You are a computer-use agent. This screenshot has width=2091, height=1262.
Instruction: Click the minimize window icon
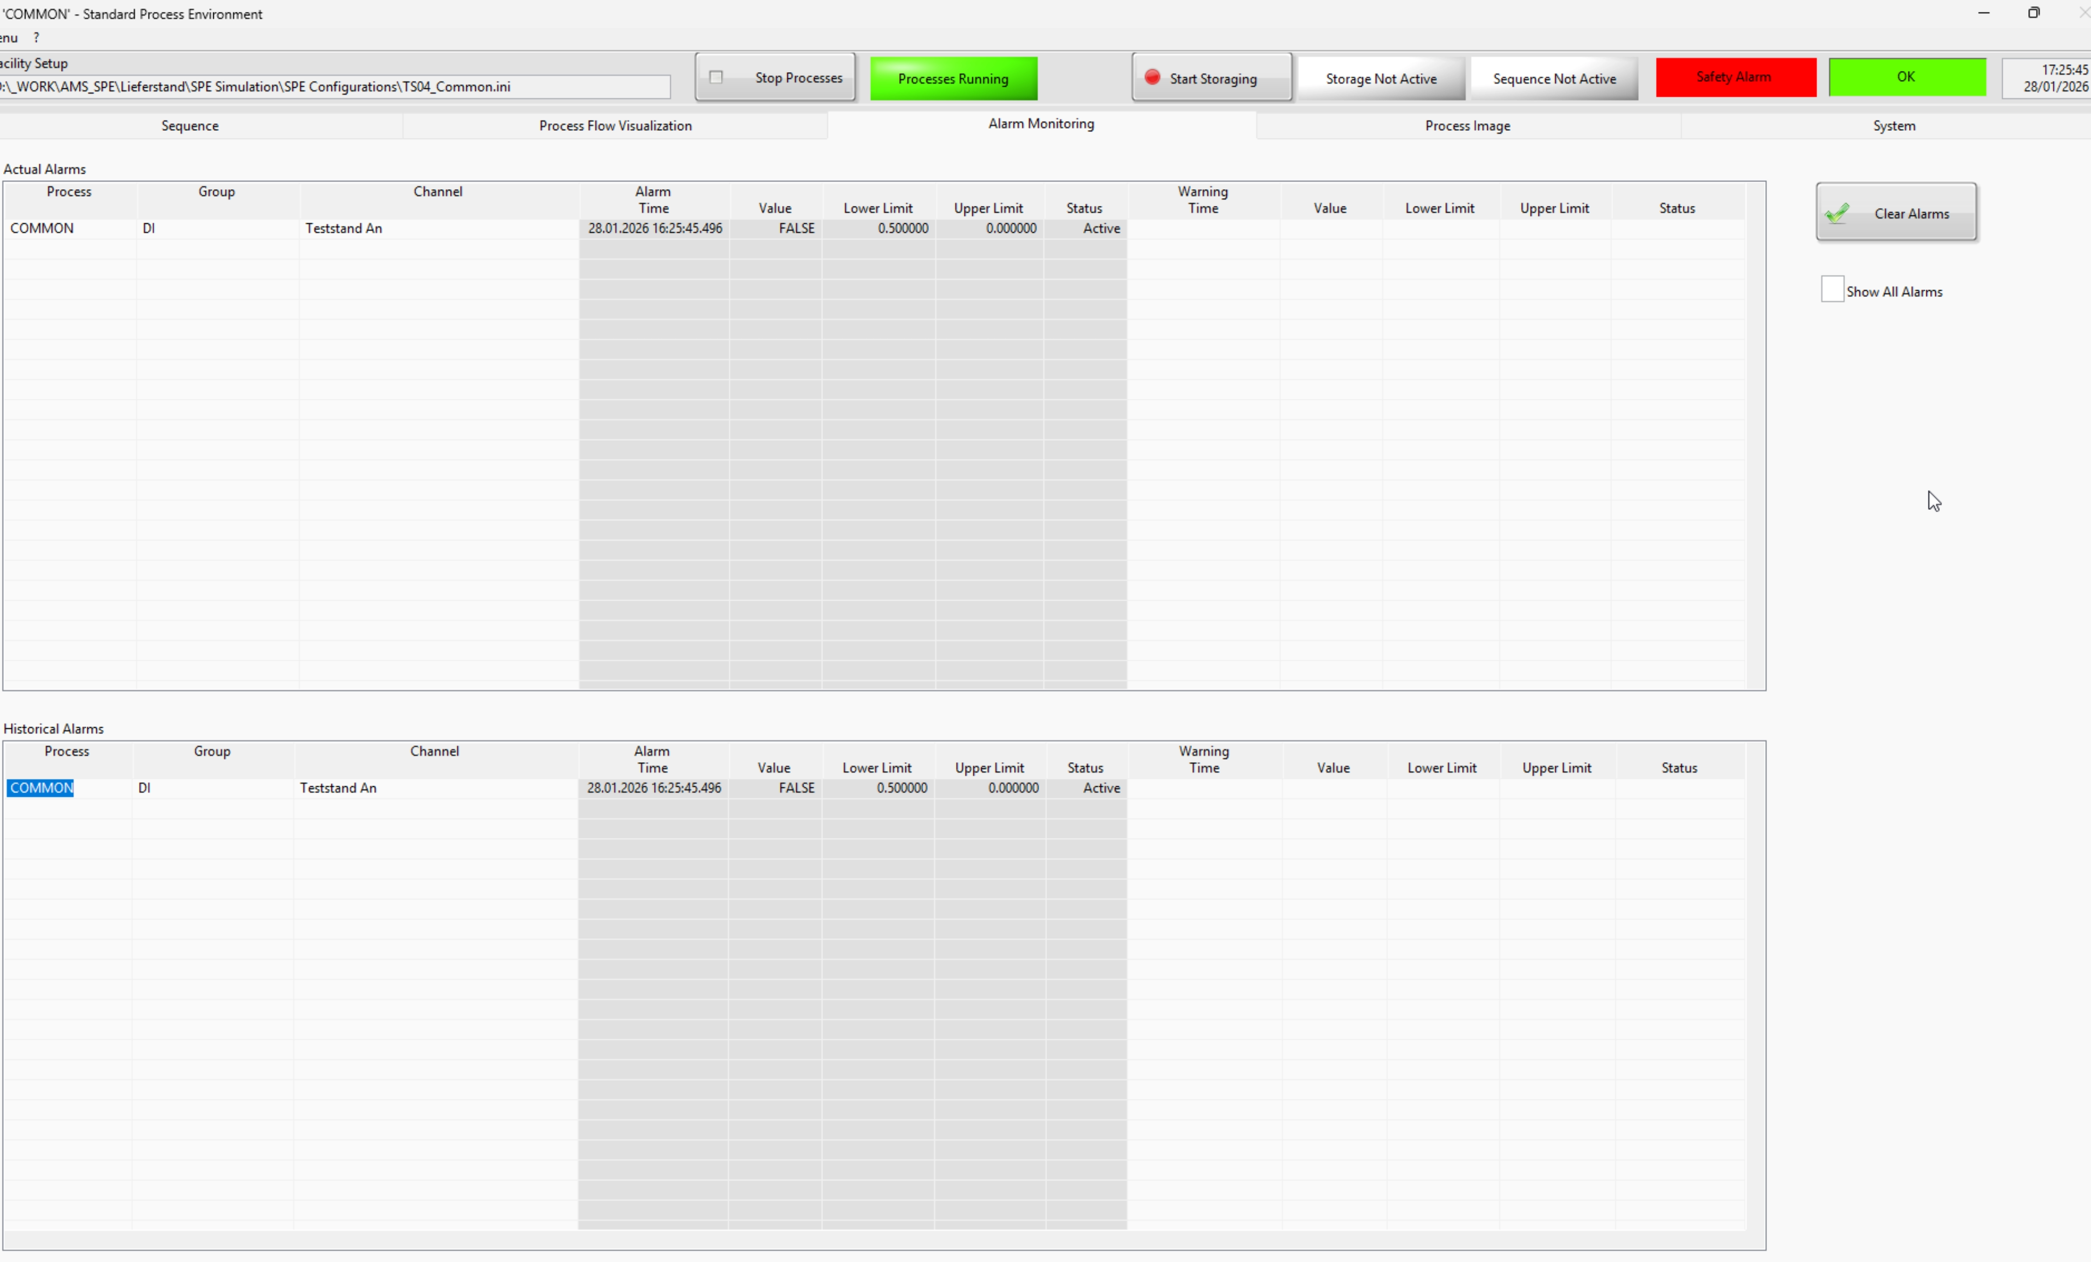pyautogui.click(x=1983, y=13)
